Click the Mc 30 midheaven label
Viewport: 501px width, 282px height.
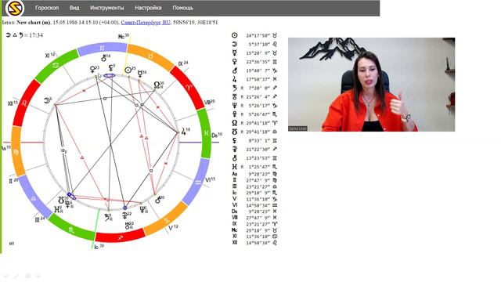[124, 37]
